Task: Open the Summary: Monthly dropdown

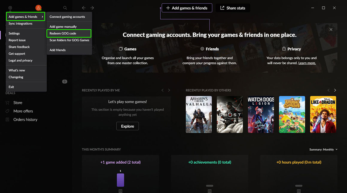Action: pyautogui.click(x=323, y=149)
